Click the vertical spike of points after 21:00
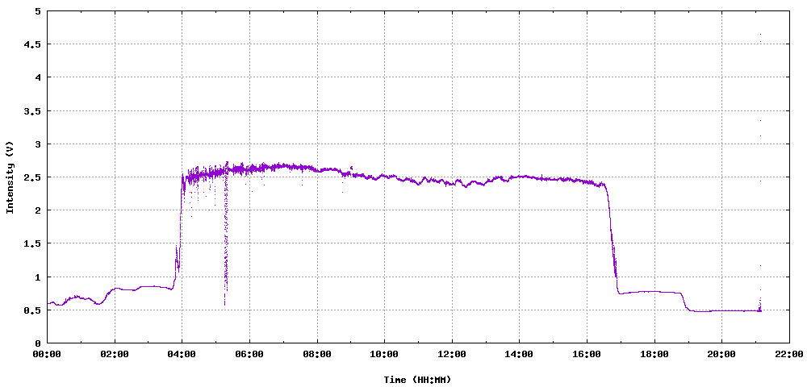 [x=760, y=173]
